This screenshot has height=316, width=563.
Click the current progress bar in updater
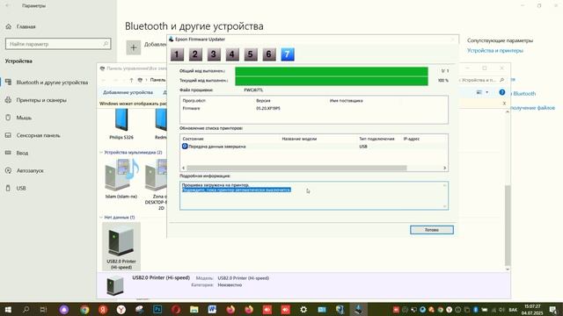pyautogui.click(x=332, y=81)
